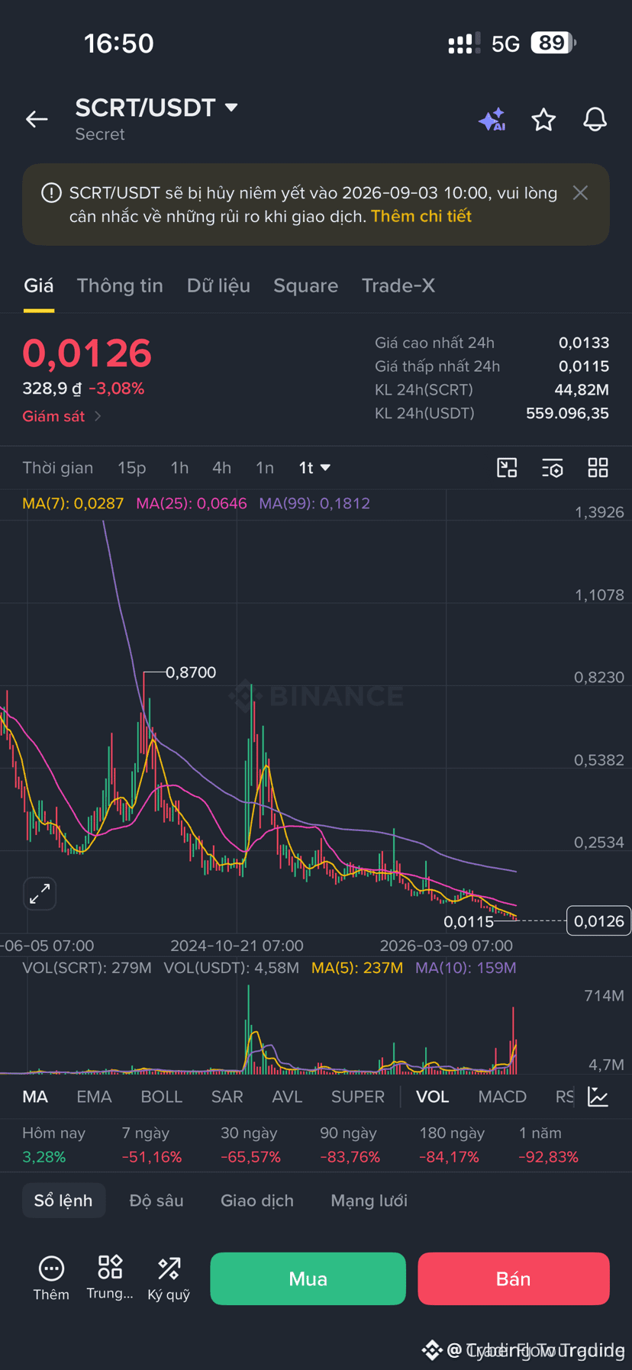
Task: Switch to the Dữ liệu tab
Action: (218, 285)
